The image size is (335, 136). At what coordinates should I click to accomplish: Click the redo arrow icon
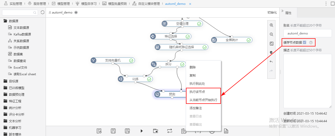(271, 71)
